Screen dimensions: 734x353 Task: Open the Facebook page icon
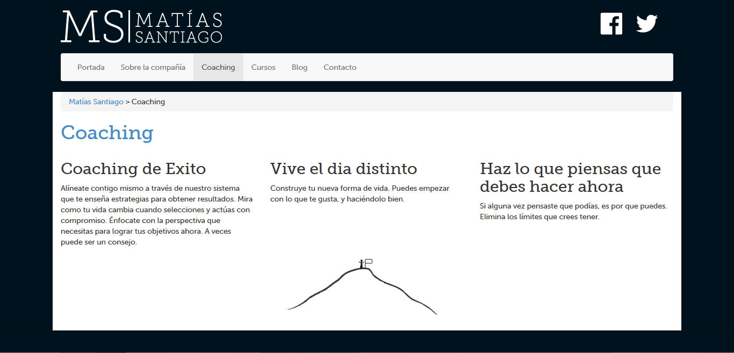(x=611, y=24)
